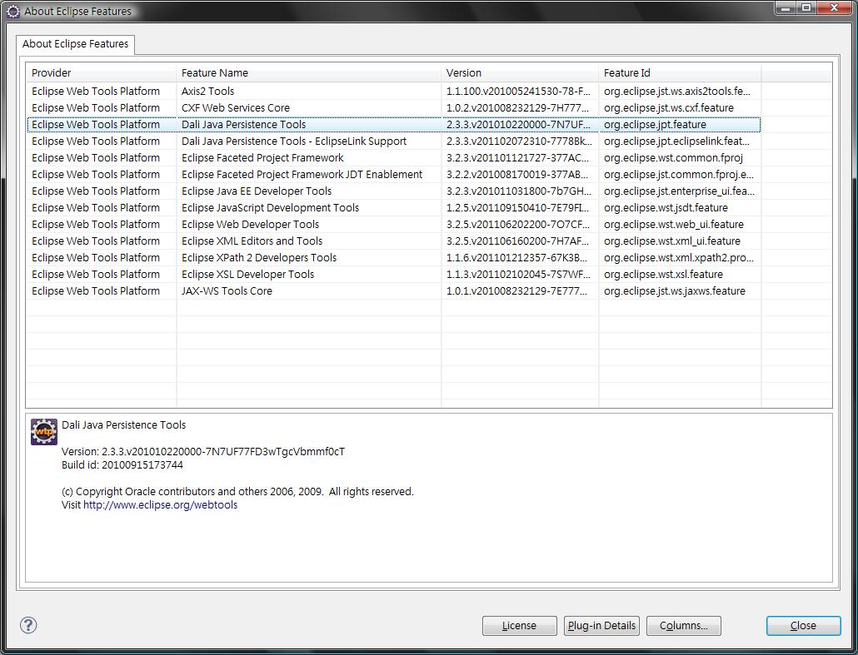This screenshot has width=858, height=655.
Task: Click the Oracle copyright notice line
Action: click(237, 492)
